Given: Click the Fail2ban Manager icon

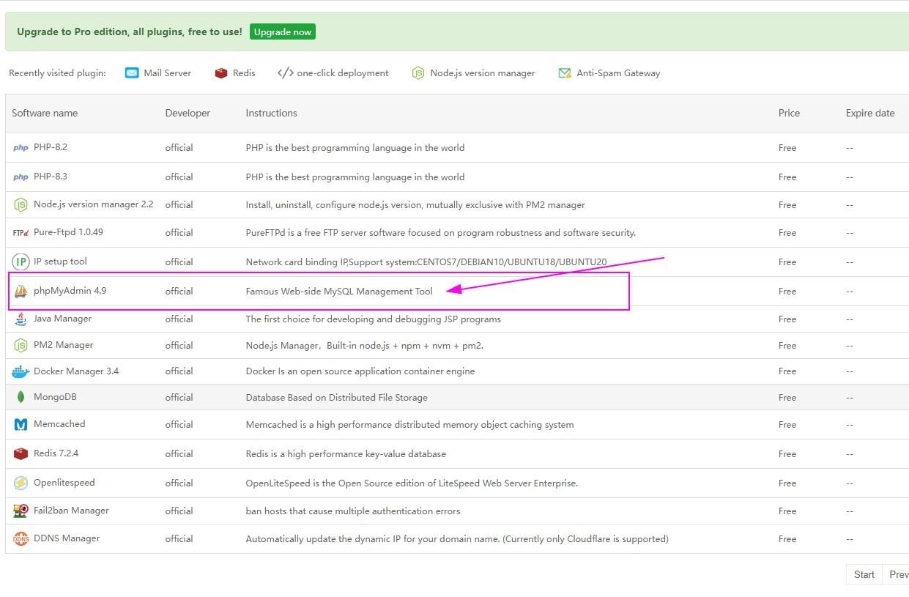Looking at the screenshot, I should click(x=21, y=511).
